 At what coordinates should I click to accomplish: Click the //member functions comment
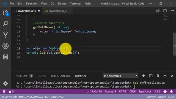[x=48, y=23]
